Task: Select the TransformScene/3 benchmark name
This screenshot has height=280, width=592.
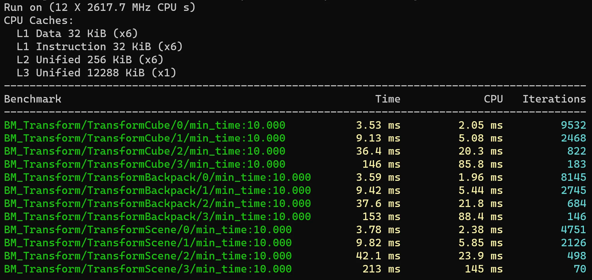Action: [x=148, y=269]
